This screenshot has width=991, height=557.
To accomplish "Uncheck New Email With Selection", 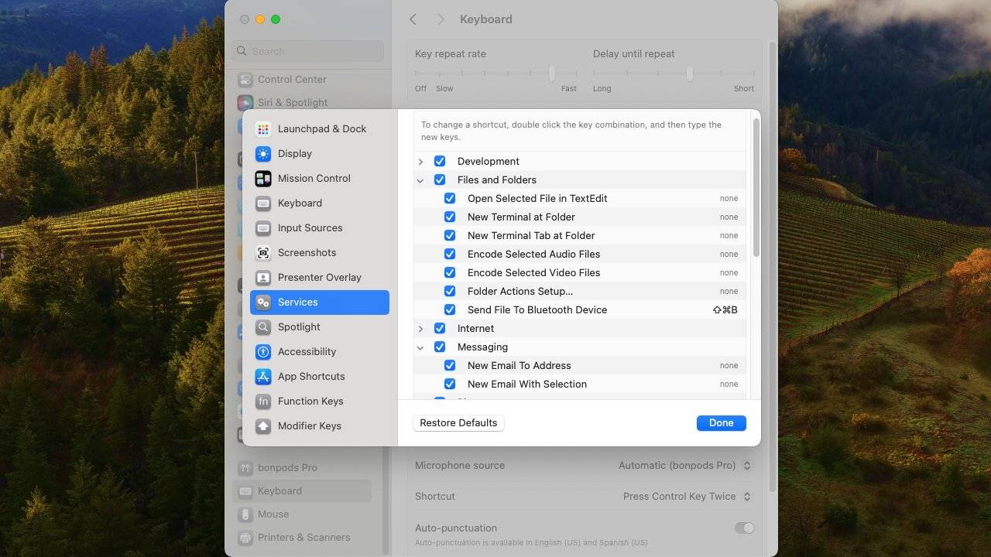I will [x=450, y=384].
